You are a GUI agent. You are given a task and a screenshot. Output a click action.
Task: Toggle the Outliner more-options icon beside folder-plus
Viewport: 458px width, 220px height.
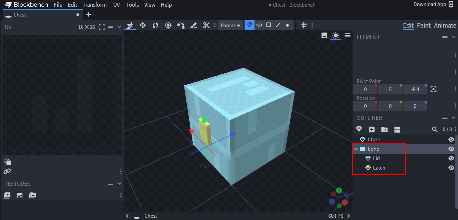point(397,130)
